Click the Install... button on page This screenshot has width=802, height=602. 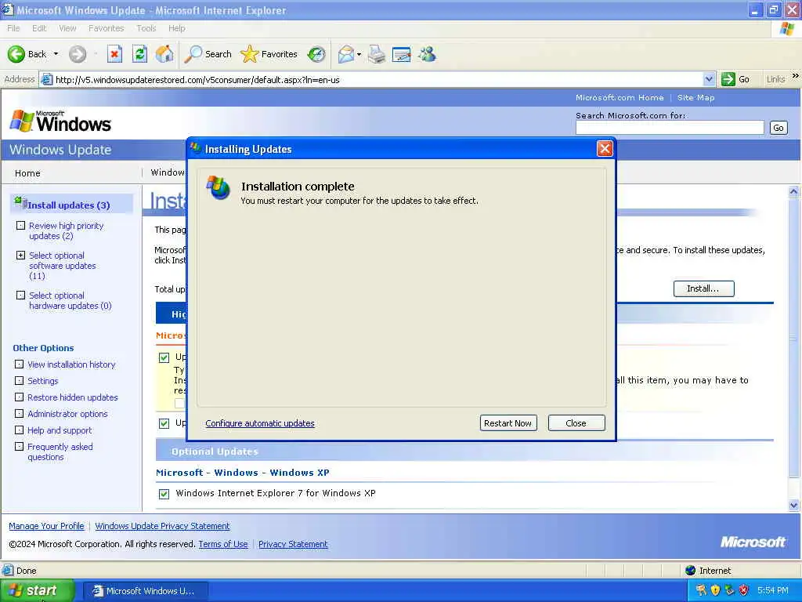point(703,288)
